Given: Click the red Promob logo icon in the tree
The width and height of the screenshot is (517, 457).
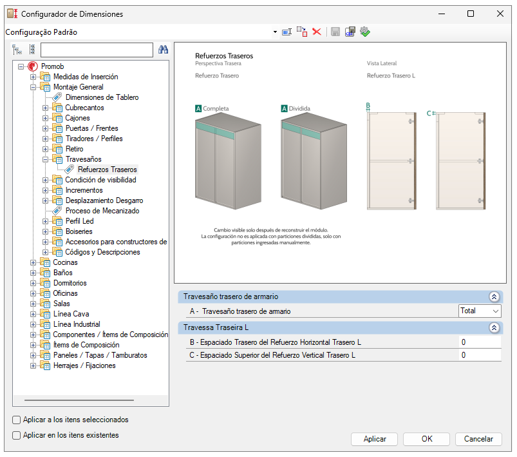Looking at the screenshot, I should point(32,66).
